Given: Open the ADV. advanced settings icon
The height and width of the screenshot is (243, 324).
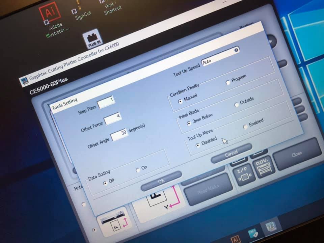Looking at the screenshot, I should pyautogui.click(x=264, y=168).
